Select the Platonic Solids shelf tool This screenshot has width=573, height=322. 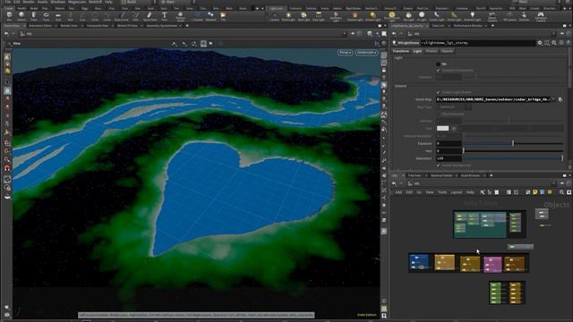tap(180, 16)
